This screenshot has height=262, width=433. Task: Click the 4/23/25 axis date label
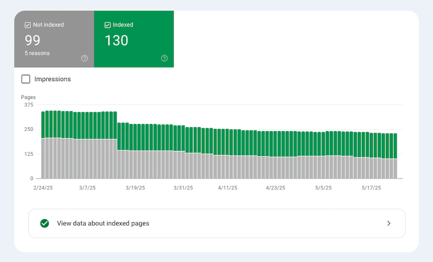(275, 188)
